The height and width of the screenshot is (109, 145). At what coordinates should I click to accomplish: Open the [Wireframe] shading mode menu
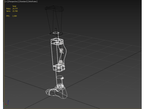point(33,2)
